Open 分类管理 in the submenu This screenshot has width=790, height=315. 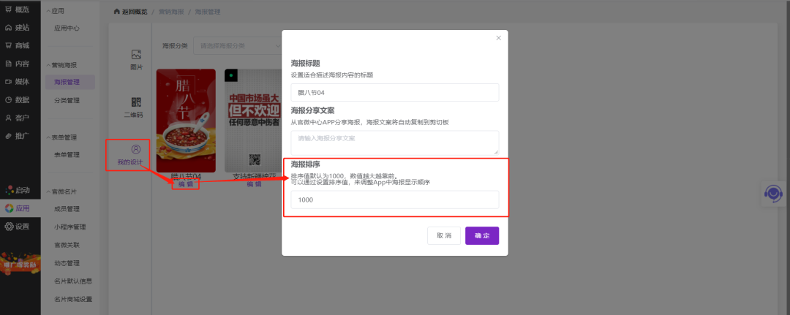click(67, 100)
